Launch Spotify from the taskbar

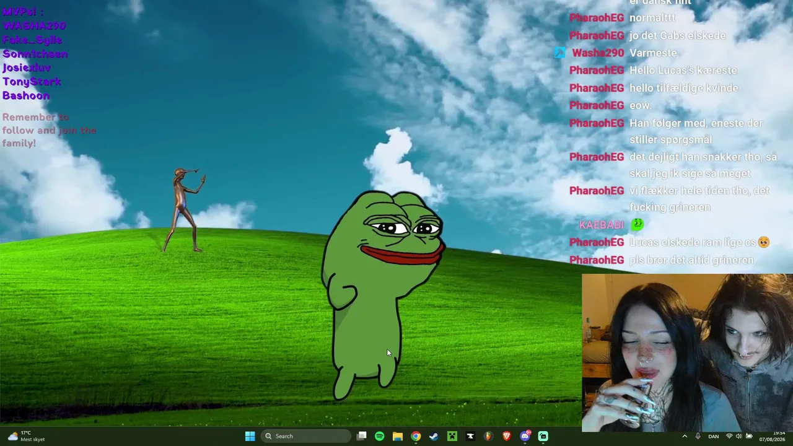(x=380, y=436)
